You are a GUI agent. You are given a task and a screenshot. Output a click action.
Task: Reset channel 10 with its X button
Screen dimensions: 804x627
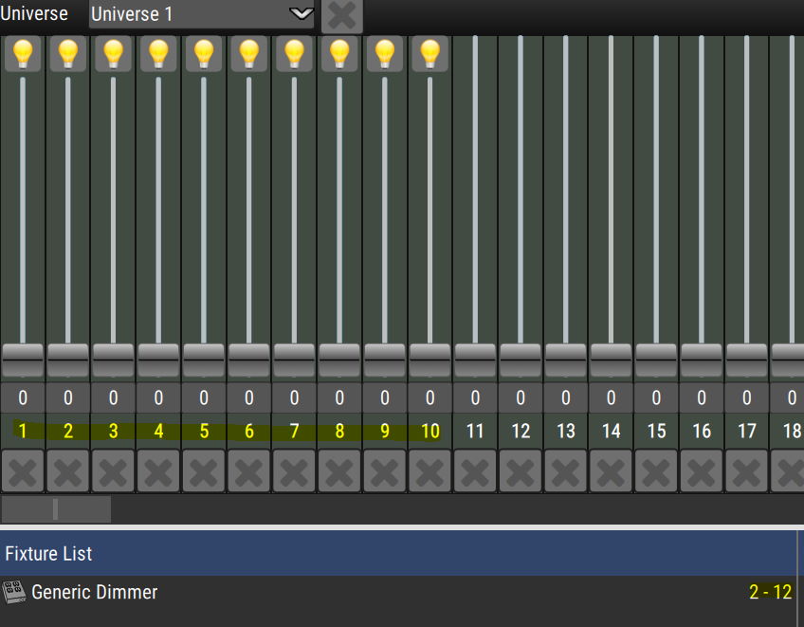430,471
